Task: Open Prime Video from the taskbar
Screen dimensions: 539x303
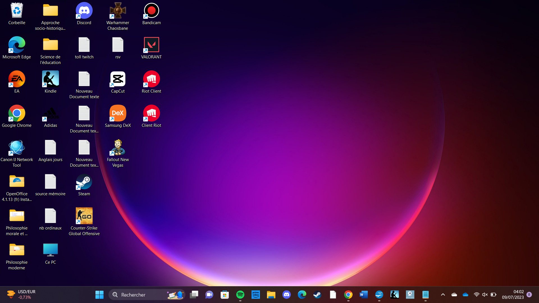Action: point(256,295)
